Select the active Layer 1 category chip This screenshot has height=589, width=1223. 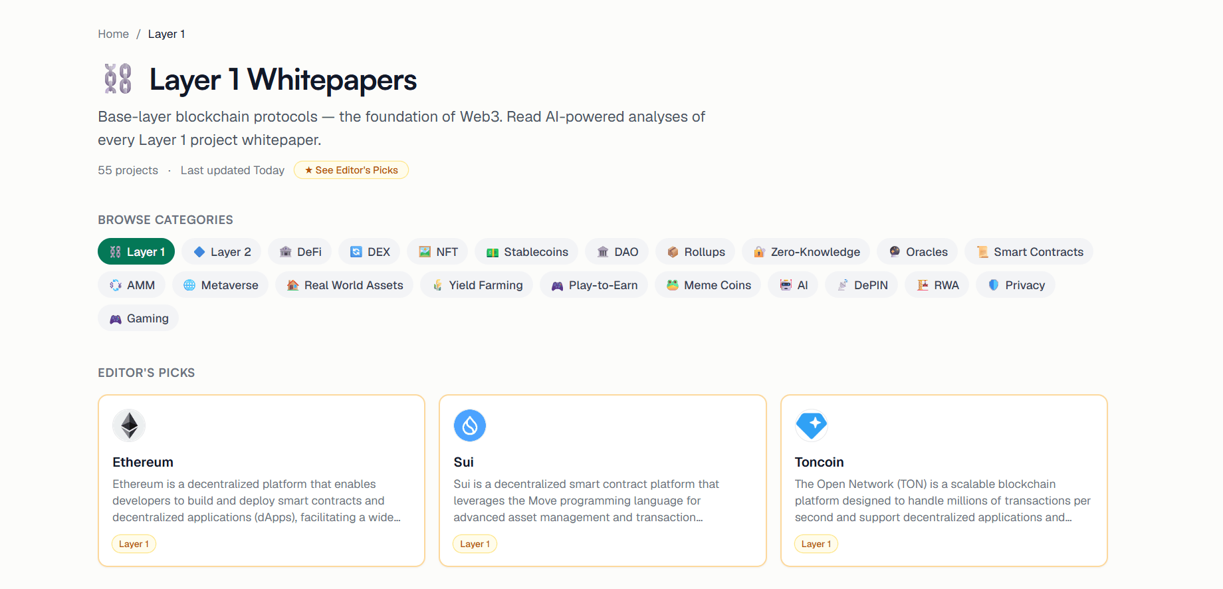click(136, 252)
